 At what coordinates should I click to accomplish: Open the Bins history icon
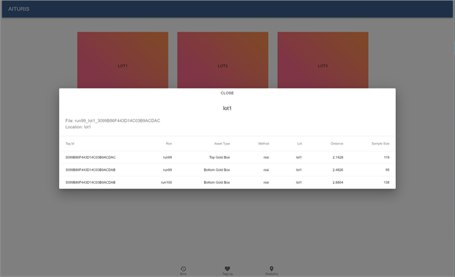tap(183, 269)
